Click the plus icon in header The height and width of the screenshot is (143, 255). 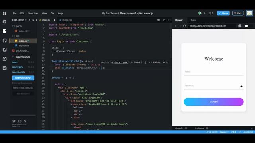(204, 13)
